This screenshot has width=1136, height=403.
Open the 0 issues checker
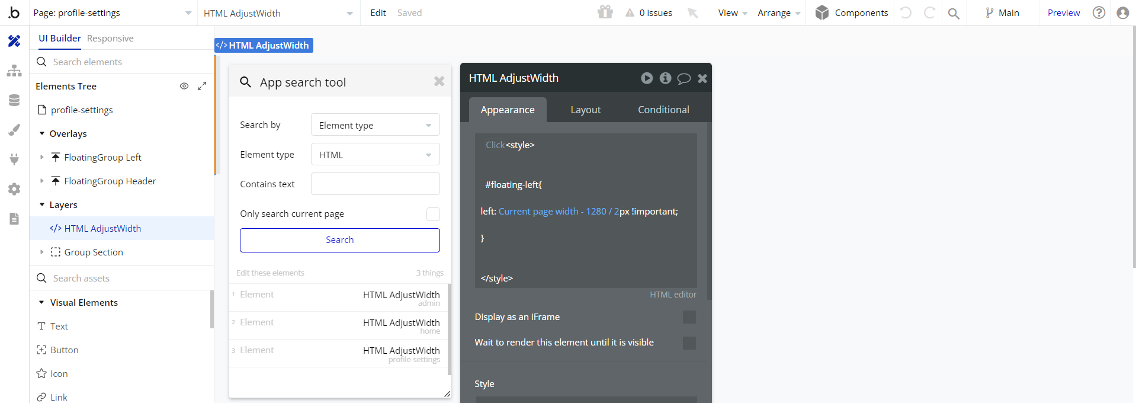[649, 12]
